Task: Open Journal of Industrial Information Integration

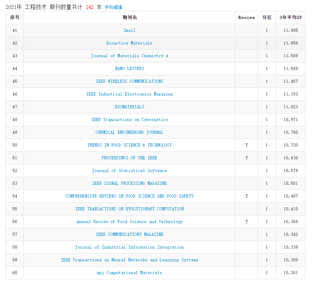Action: [x=129, y=247]
